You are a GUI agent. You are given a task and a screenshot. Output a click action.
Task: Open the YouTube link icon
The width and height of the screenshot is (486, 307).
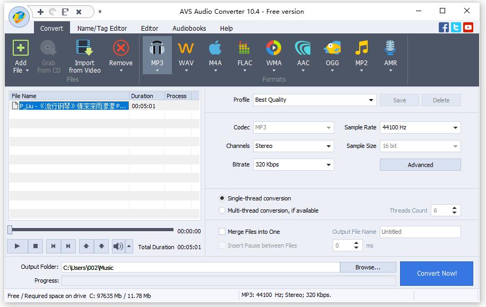(468, 28)
